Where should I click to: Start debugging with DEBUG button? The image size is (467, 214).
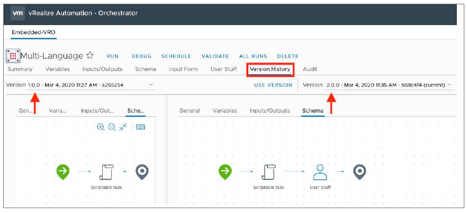tap(141, 56)
